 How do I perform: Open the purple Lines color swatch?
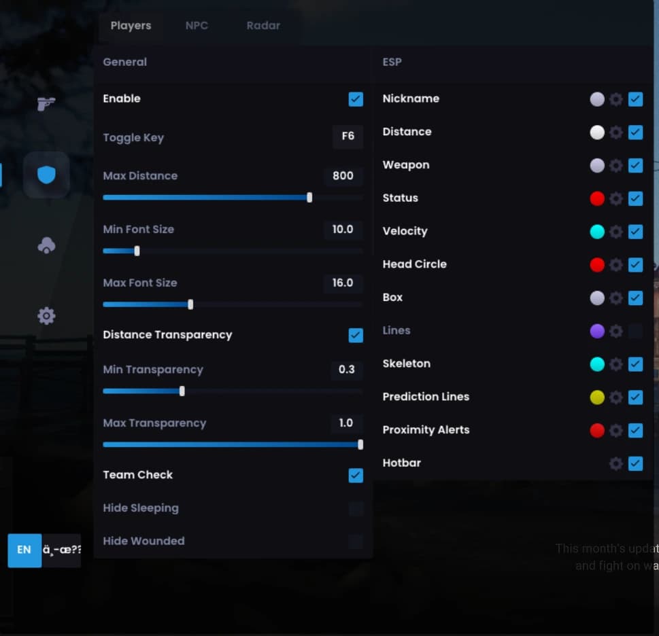[596, 331]
